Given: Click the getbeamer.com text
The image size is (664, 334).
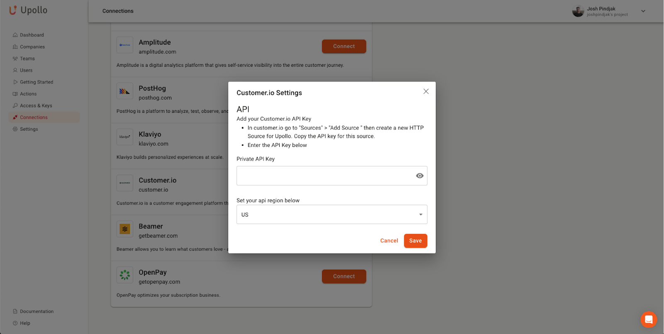Looking at the screenshot, I should 158,236.
